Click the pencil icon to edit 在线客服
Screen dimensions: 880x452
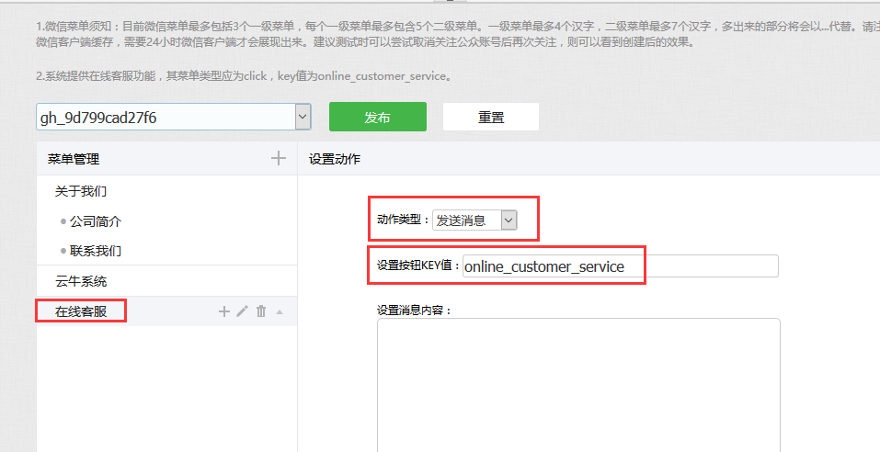tap(243, 311)
